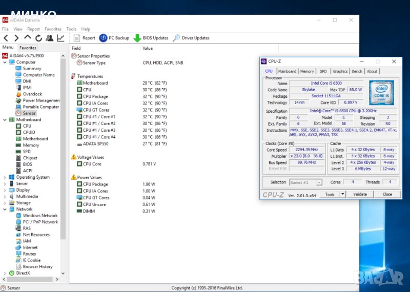
Task: Click the Validate button in CPU-Z
Action: tap(360, 194)
